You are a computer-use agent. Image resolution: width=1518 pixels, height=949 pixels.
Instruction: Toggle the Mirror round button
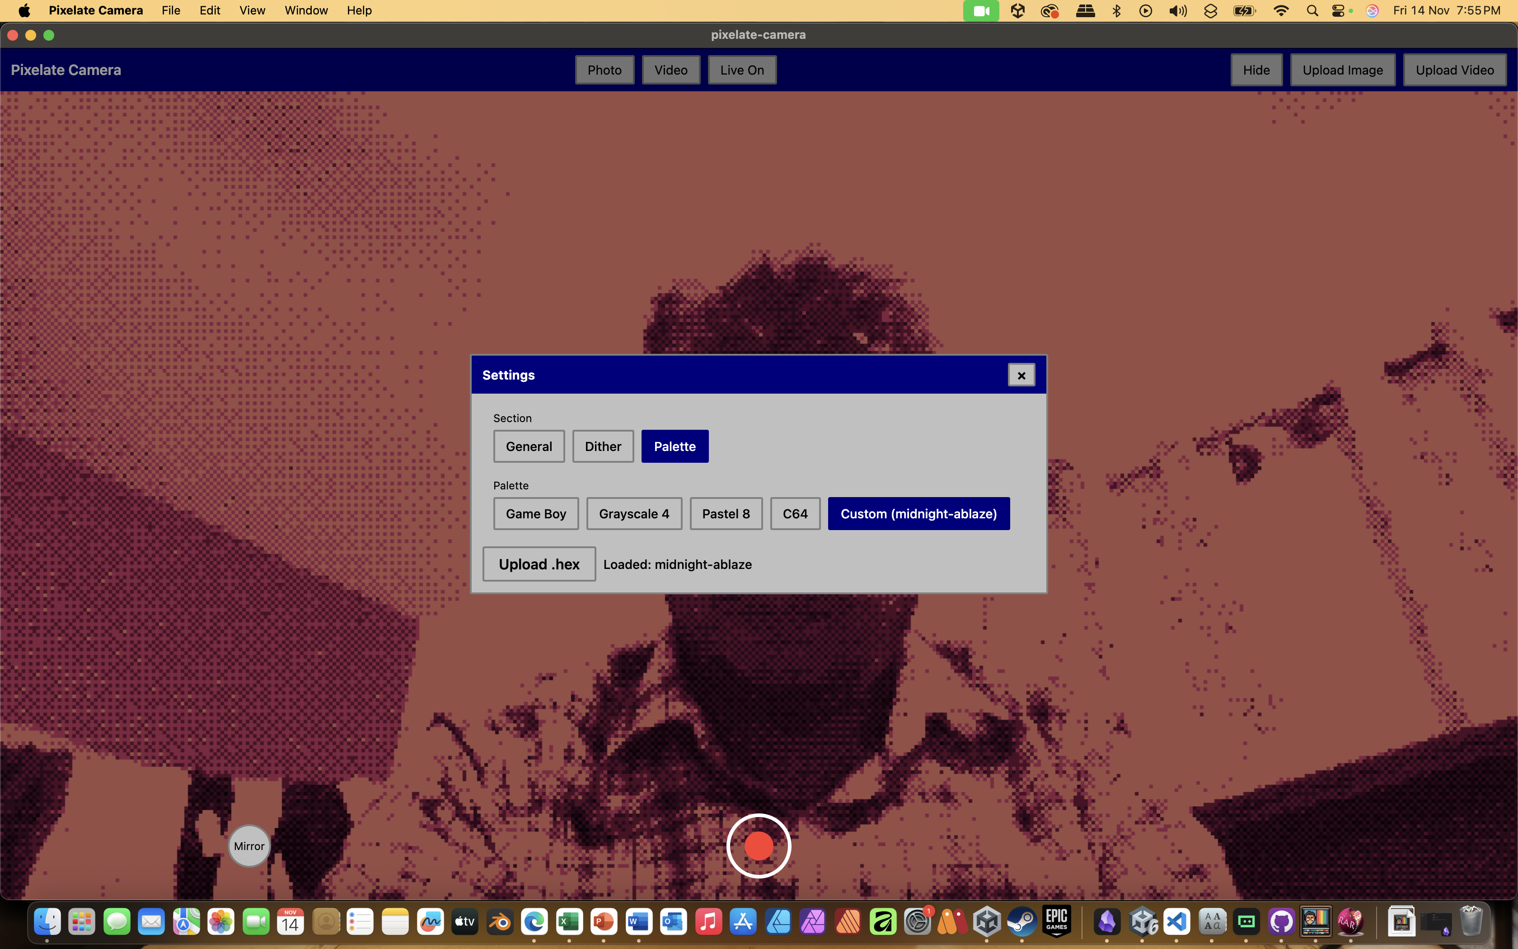click(249, 846)
